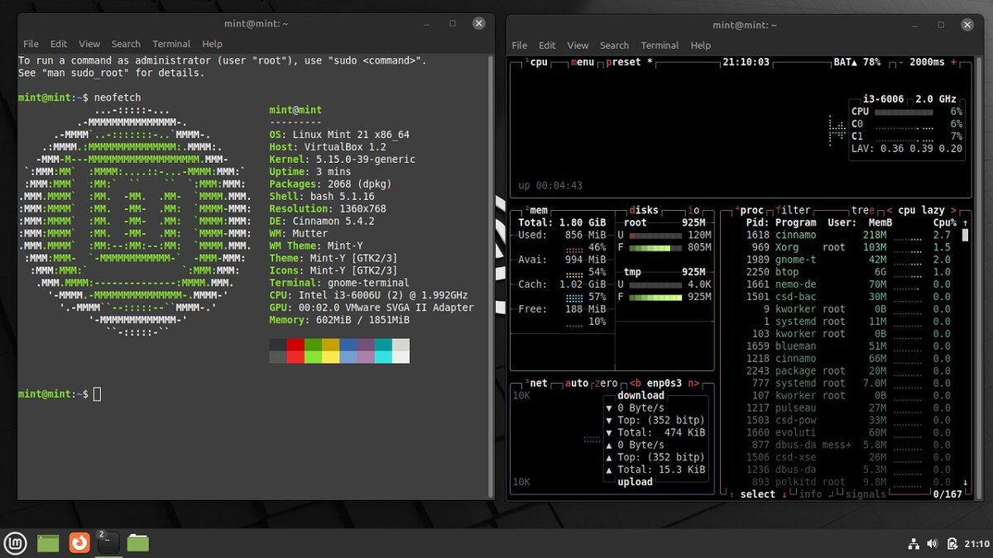Click info in btop process footer
Screen dimensions: 993x558
pyautogui.click(x=810, y=494)
